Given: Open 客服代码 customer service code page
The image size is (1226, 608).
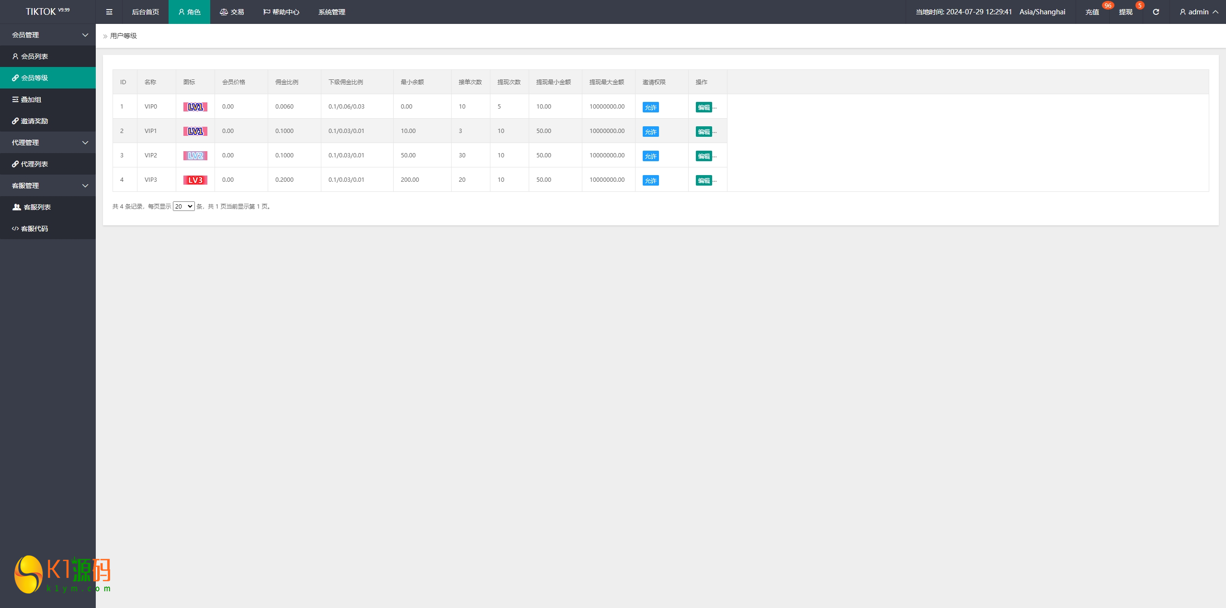Looking at the screenshot, I should pos(34,229).
